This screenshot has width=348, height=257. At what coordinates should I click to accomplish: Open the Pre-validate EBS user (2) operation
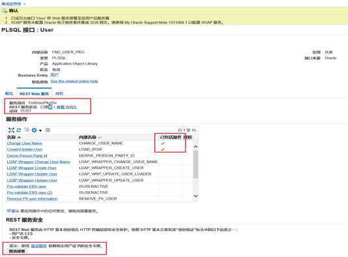tap(29, 192)
